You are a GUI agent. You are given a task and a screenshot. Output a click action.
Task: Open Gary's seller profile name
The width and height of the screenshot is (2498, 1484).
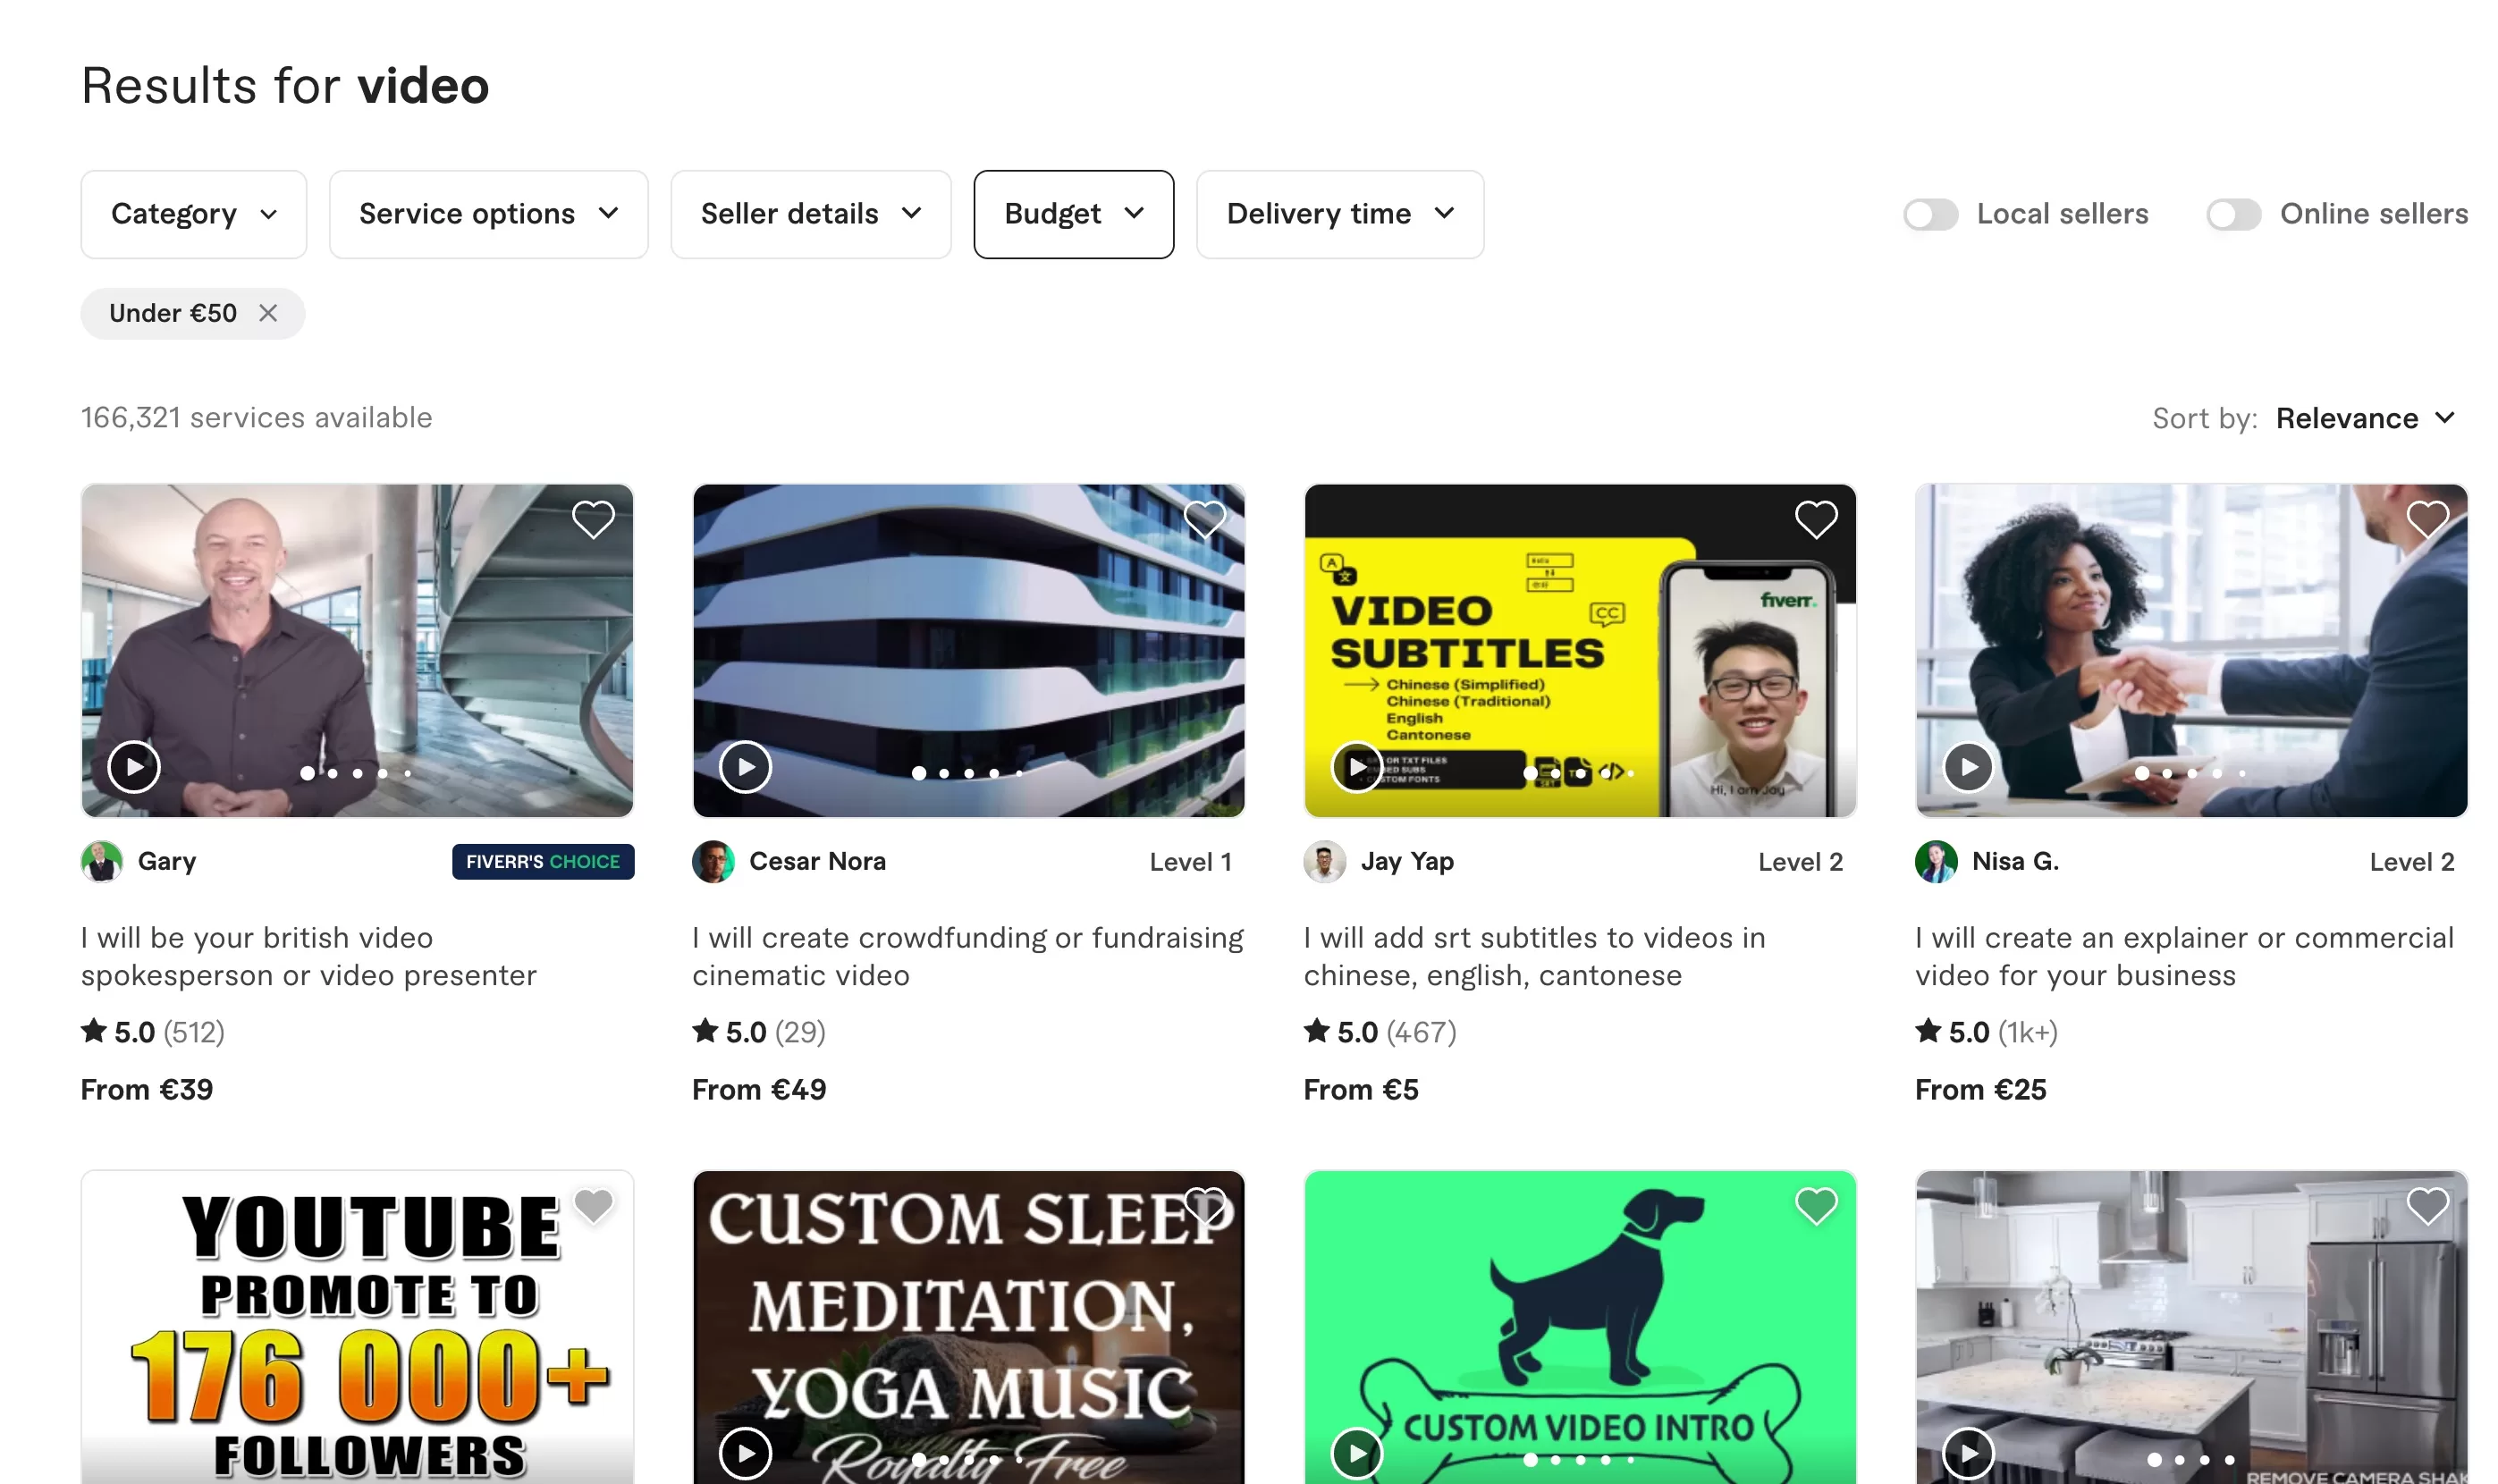click(167, 862)
